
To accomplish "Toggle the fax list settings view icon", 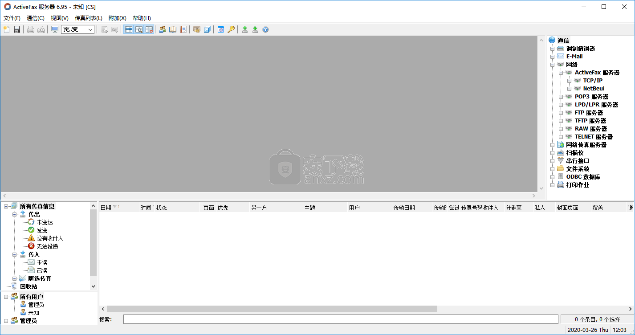I will [x=149, y=29].
